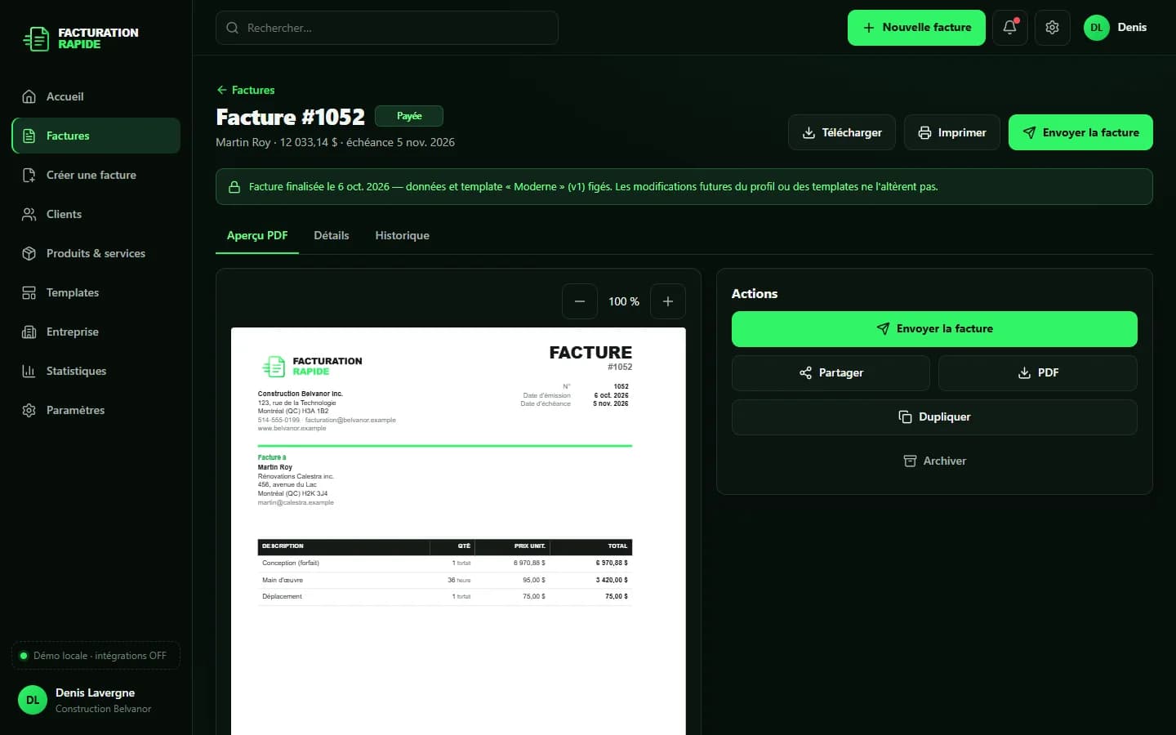
Task: Click the 100 % zoom level value
Action: point(624,301)
